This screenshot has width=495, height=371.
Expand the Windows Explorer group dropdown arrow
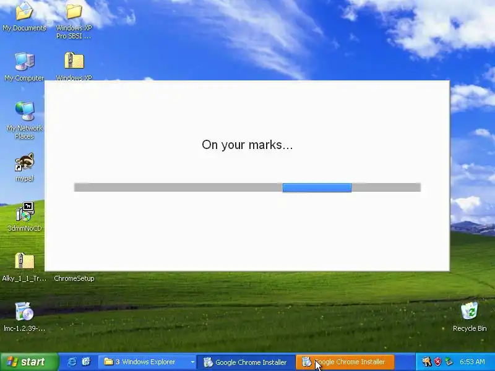tap(192, 362)
